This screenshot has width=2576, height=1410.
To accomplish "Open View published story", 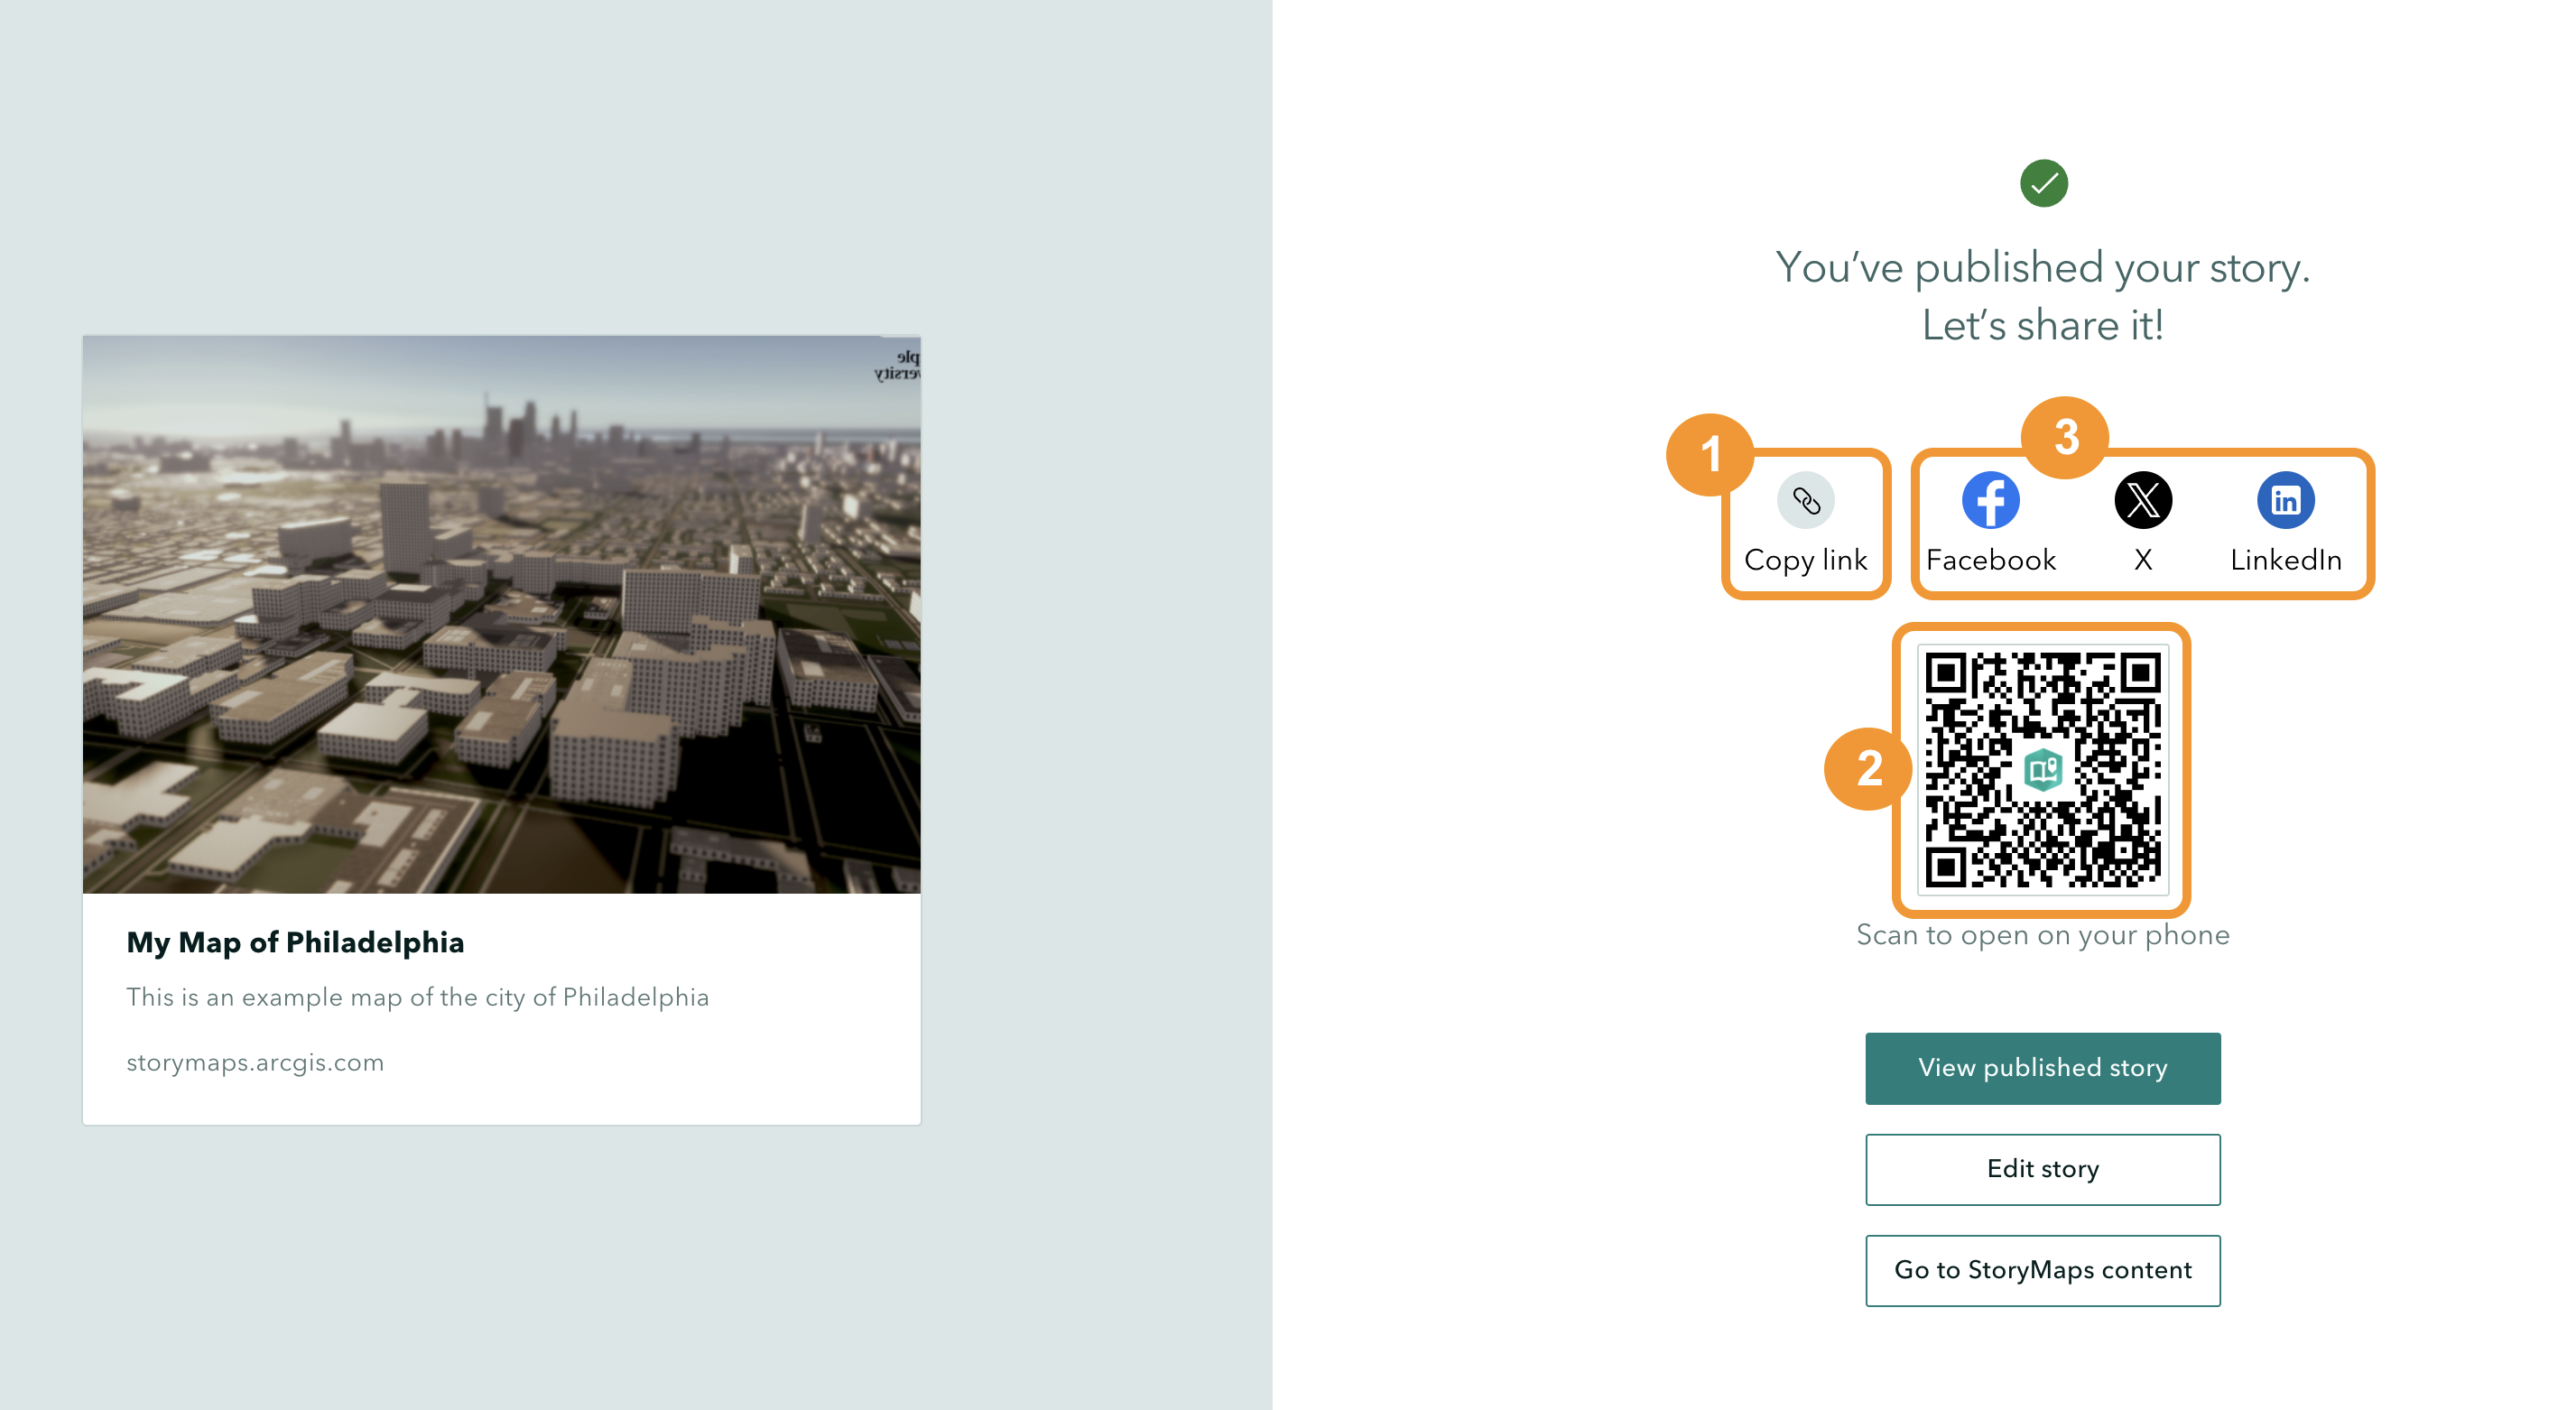I will (2042, 1068).
